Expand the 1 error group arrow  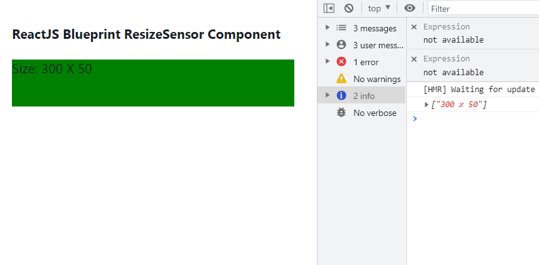328,61
